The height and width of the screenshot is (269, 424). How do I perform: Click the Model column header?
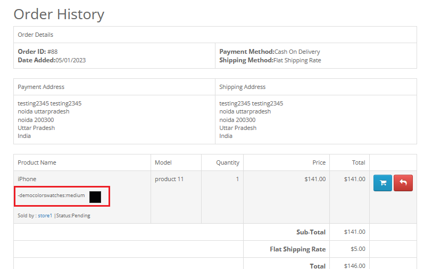pyautogui.click(x=163, y=162)
